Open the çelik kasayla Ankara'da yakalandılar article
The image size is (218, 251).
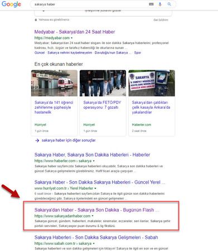pos(151,107)
